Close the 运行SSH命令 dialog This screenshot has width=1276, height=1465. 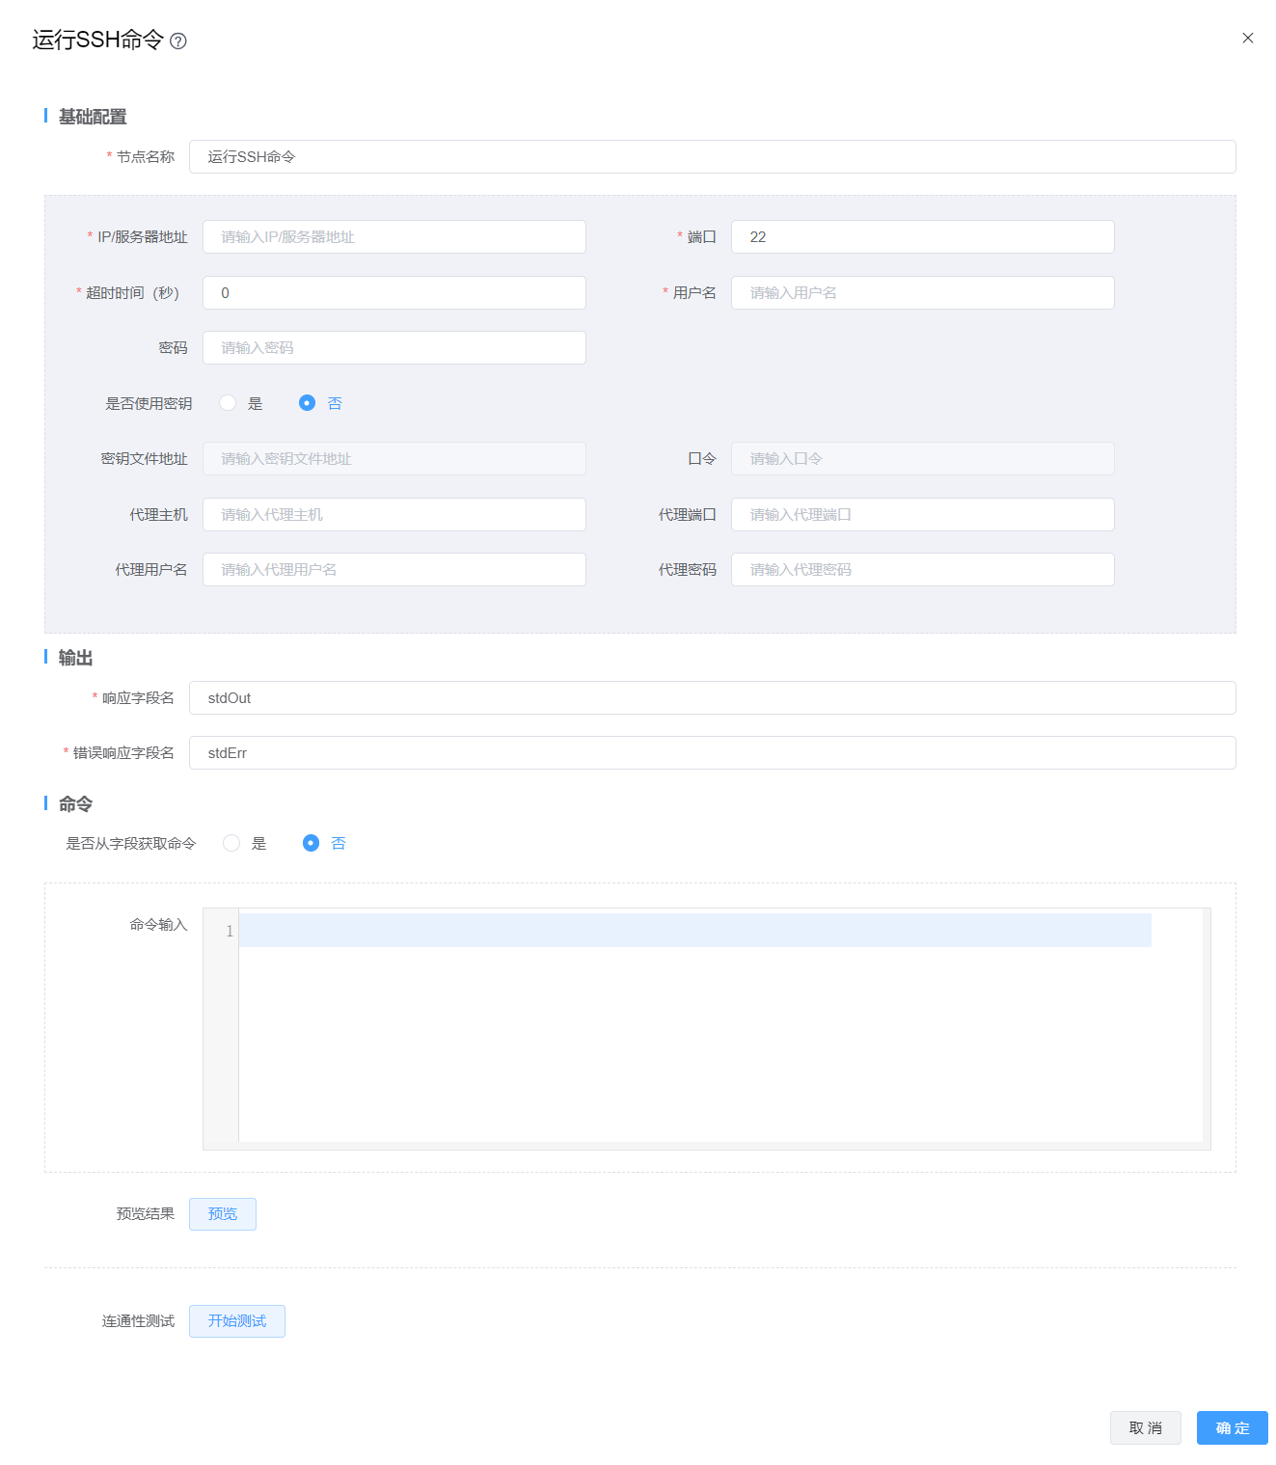(1247, 39)
